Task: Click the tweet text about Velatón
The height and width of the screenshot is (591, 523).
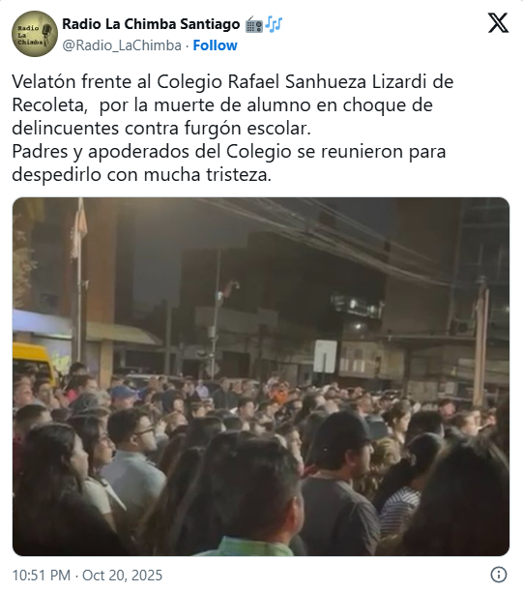Action: (232, 128)
